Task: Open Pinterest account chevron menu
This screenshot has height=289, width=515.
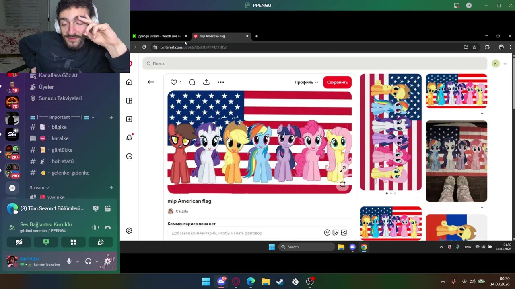Action: 505,64
